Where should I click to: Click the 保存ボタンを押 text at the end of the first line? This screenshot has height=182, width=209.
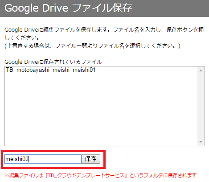(x=185, y=30)
